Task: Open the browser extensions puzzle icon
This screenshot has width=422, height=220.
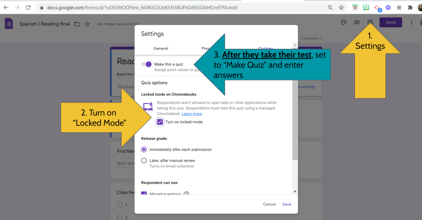Action: coord(410,7)
